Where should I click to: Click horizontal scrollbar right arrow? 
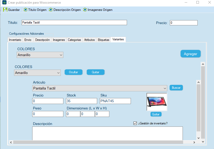[x=194, y=142]
